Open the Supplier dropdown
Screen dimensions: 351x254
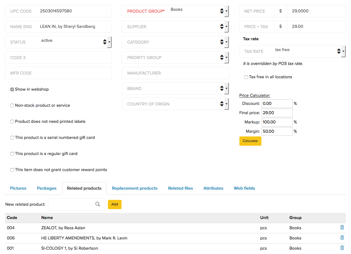pos(175,27)
